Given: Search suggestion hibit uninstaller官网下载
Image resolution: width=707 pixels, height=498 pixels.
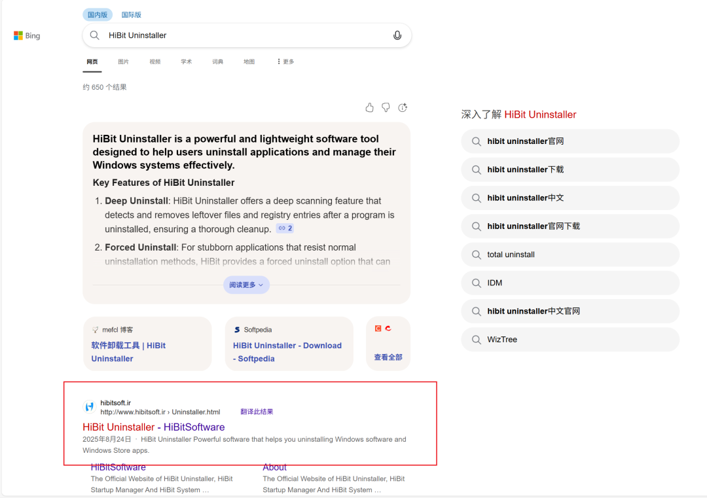Looking at the screenshot, I should [x=570, y=226].
